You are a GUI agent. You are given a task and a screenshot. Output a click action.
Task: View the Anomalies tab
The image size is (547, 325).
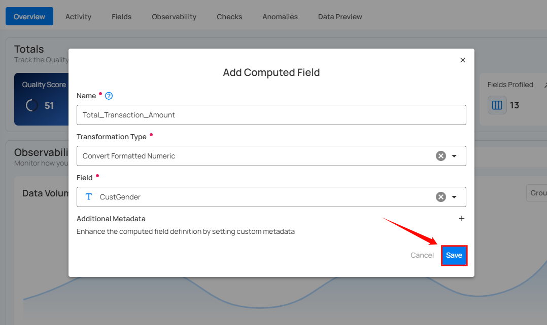point(280,17)
